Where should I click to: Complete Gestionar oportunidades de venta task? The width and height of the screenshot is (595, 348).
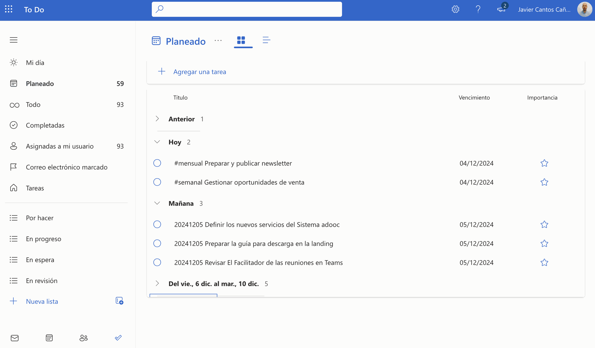157,182
